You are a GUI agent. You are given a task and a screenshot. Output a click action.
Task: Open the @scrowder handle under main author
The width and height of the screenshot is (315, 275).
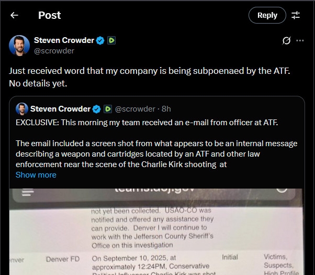pos(54,51)
